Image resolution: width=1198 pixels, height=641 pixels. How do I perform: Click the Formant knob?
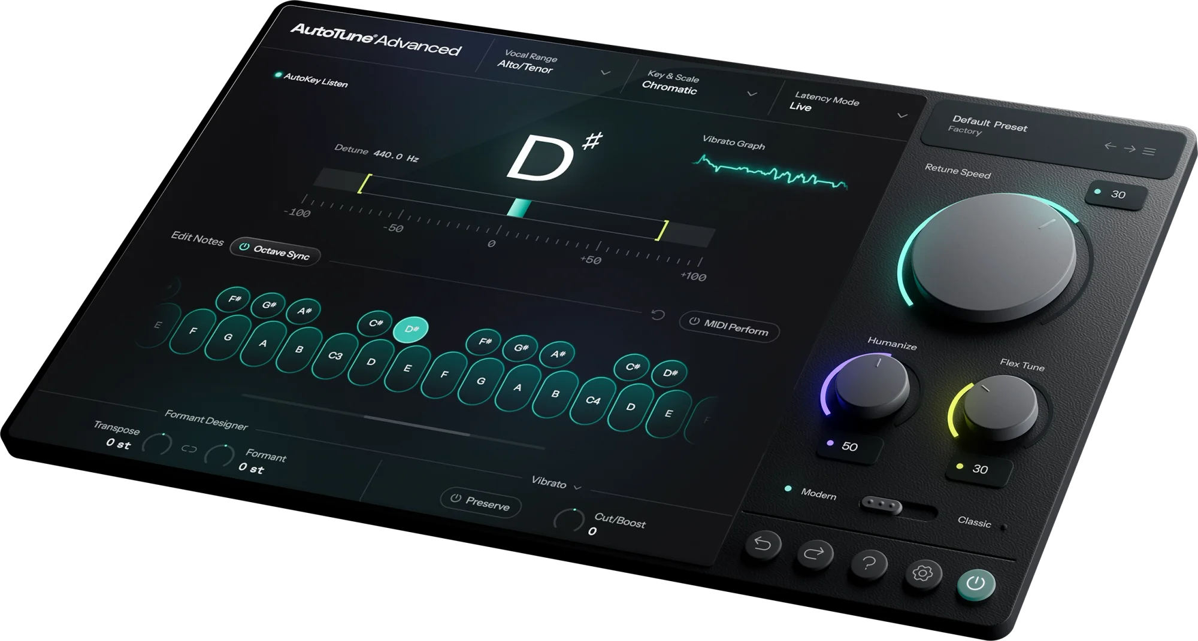[220, 455]
